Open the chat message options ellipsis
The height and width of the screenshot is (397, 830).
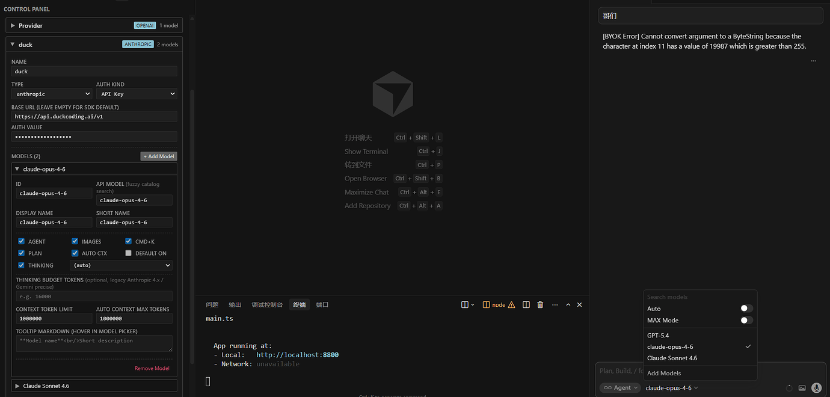pos(813,61)
